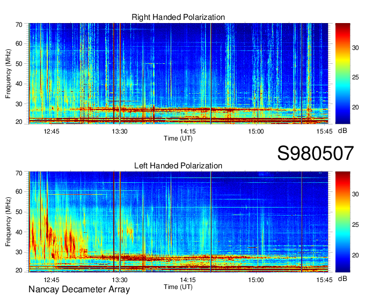The image size is (365, 296).
Task: Click the Right Handed Polarization spectrogram image
Action: coord(178,73)
